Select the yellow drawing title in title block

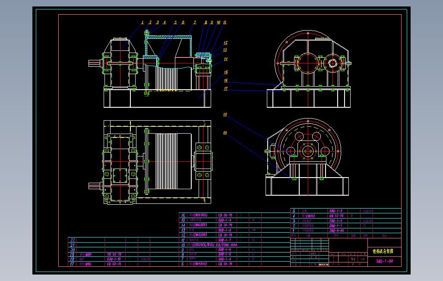383,251
